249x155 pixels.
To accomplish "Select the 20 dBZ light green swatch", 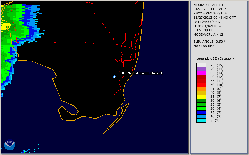I will 201,108.
